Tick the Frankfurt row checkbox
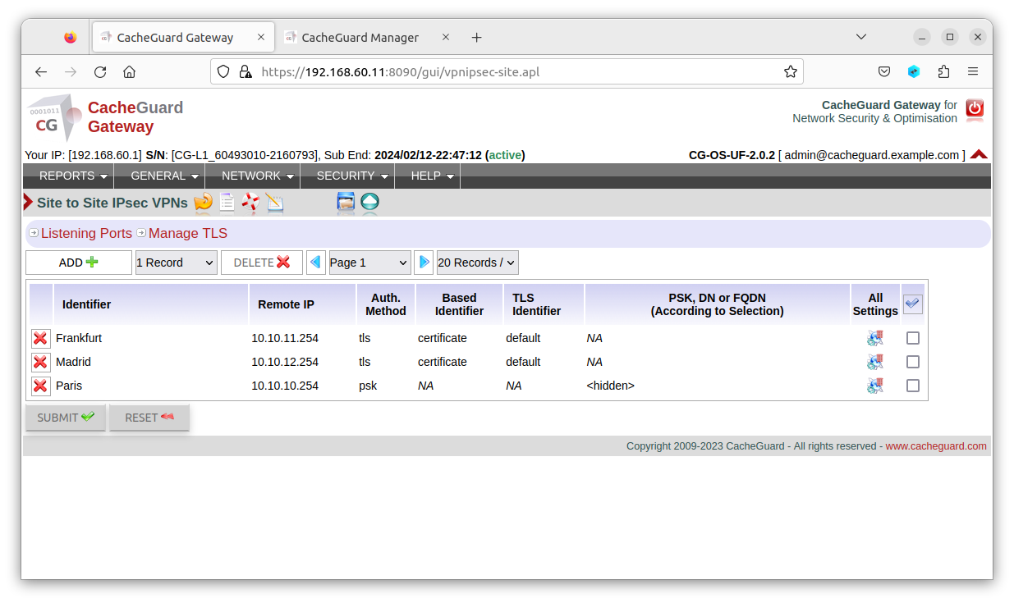The width and height of the screenshot is (1014, 603). click(x=913, y=338)
